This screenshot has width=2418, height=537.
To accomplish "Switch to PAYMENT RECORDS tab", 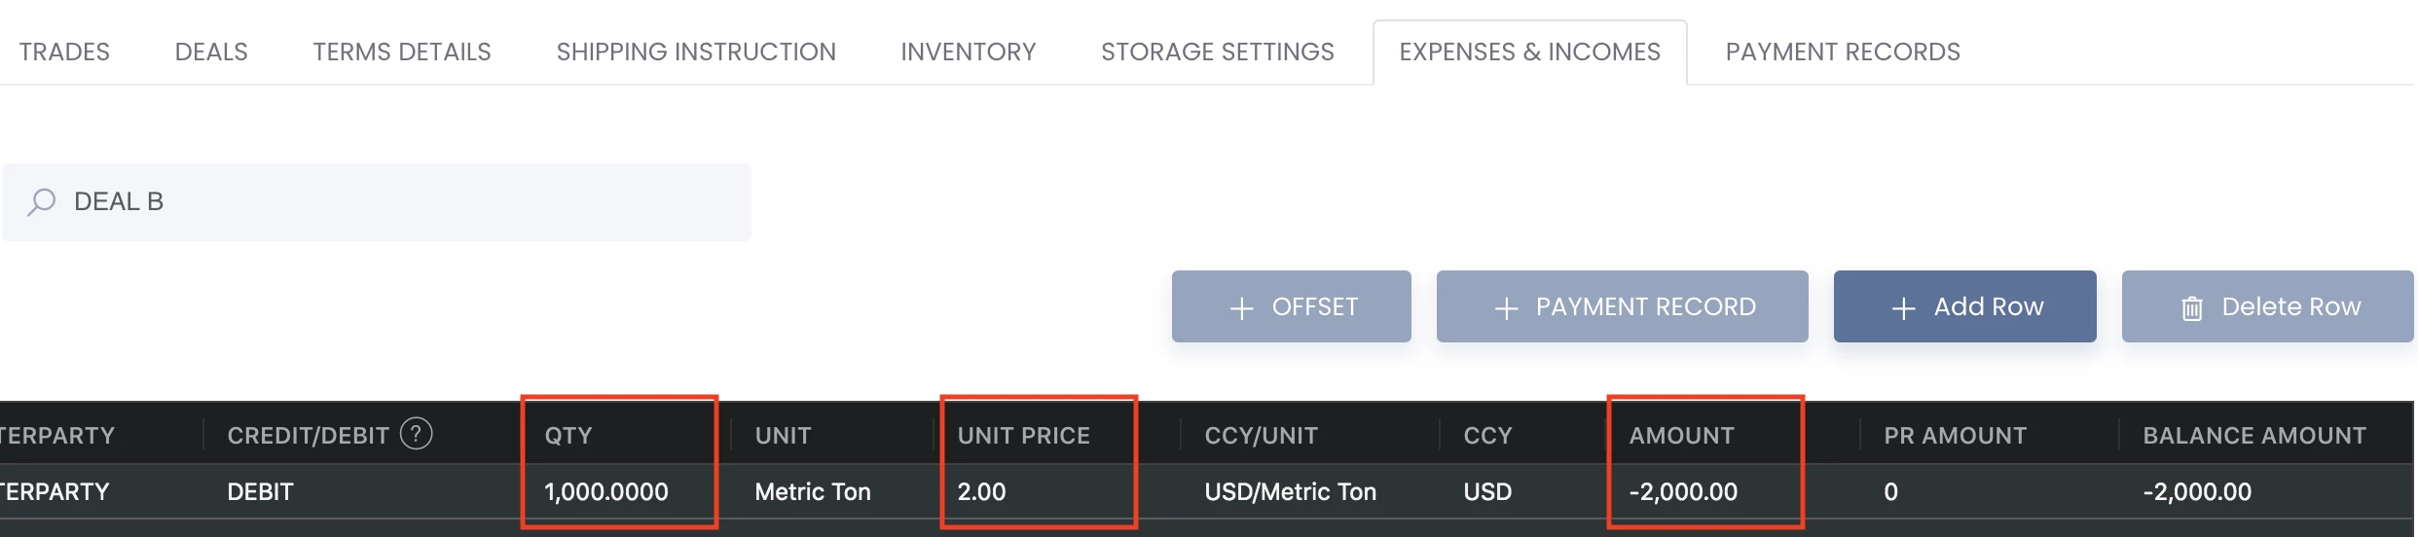I will point(1843,52).
